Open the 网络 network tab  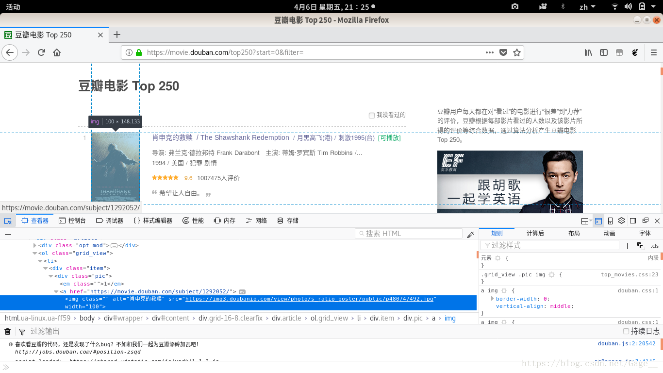point(257,221)
